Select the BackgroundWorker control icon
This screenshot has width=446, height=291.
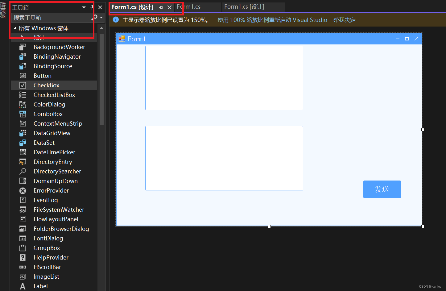coord(23,47)
